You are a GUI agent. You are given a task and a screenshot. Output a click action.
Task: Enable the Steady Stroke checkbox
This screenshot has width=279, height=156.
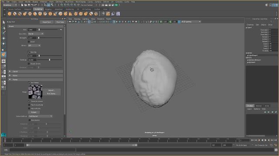[29, 64]
